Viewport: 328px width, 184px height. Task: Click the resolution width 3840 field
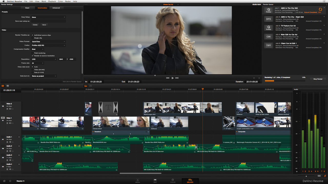pyautogui.click(x=63, y=59)
